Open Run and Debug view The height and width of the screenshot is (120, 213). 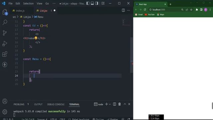pos(5,44)
